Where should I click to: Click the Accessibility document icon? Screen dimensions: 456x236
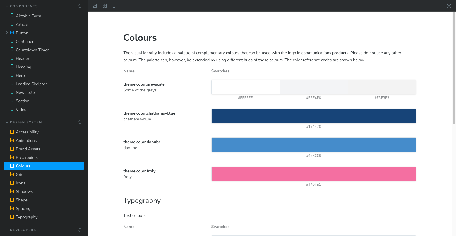[12, 132]
